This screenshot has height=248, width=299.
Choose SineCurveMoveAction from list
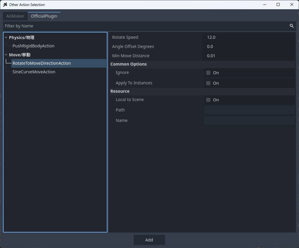click(x=34, y=72)
